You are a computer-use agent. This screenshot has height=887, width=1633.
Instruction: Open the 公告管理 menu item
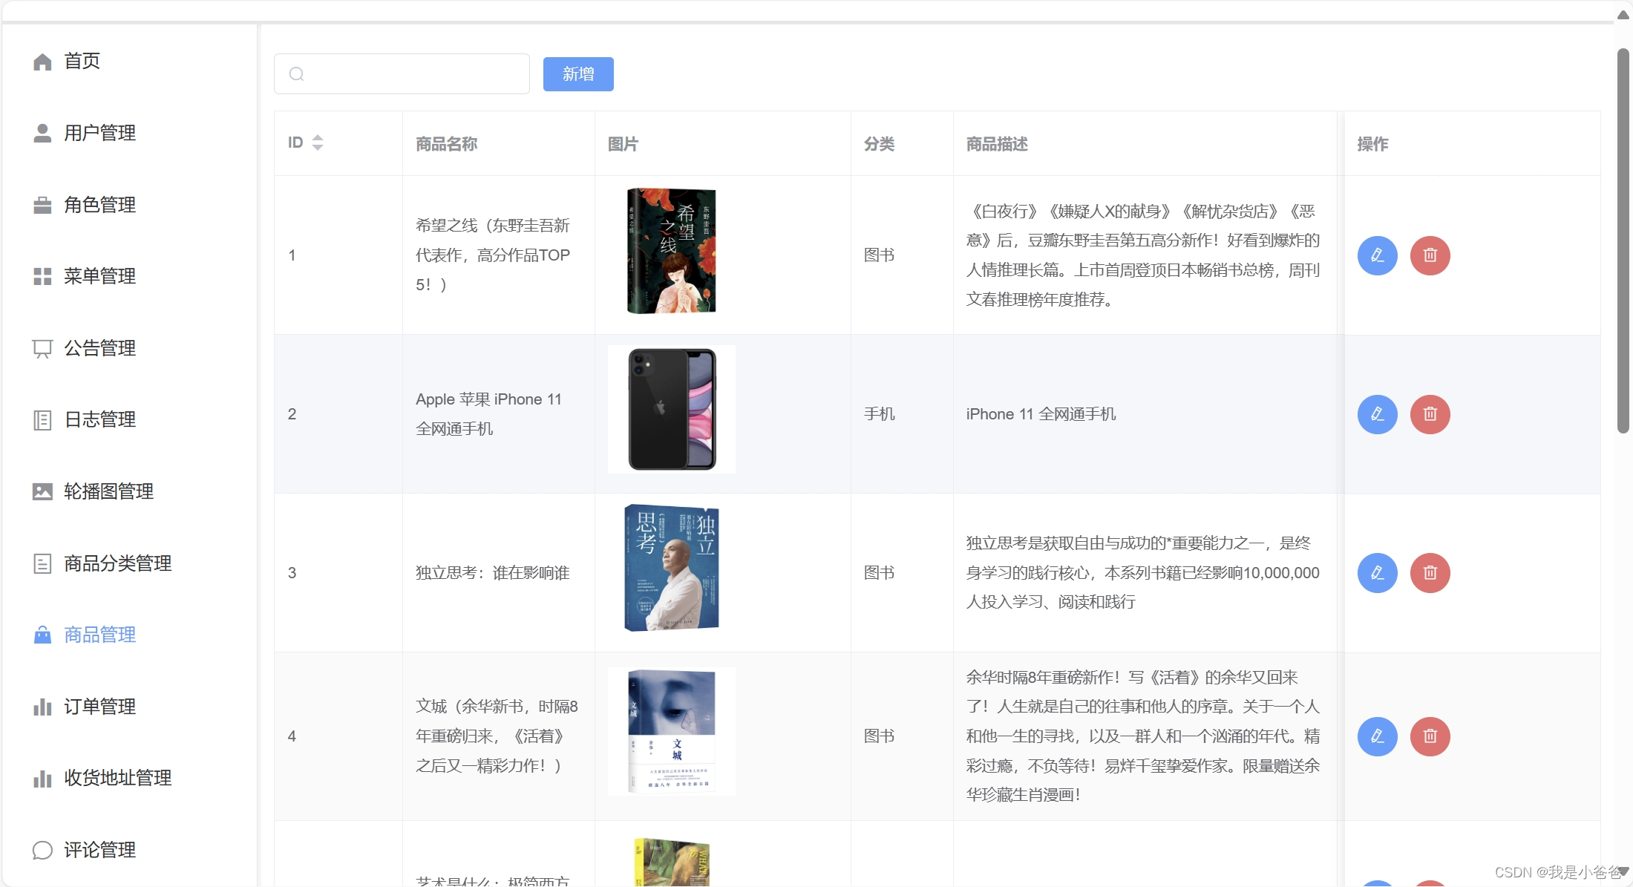[99, 347]
